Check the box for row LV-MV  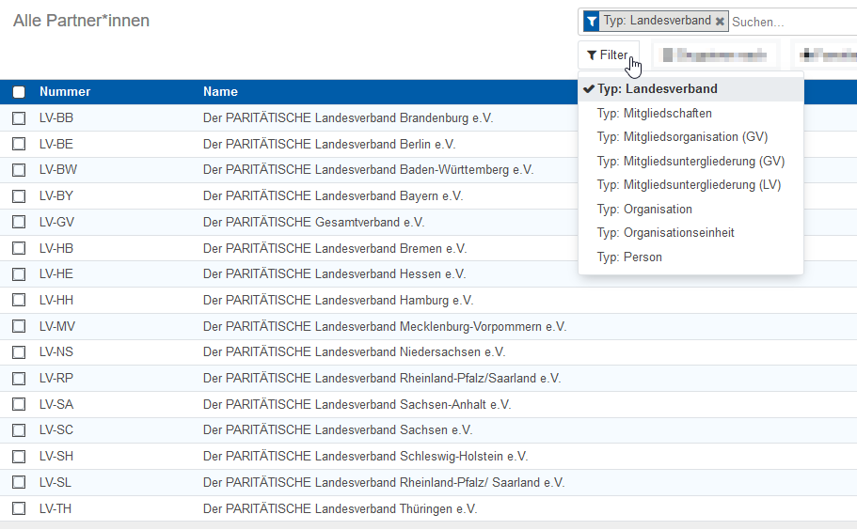point(19,327)
